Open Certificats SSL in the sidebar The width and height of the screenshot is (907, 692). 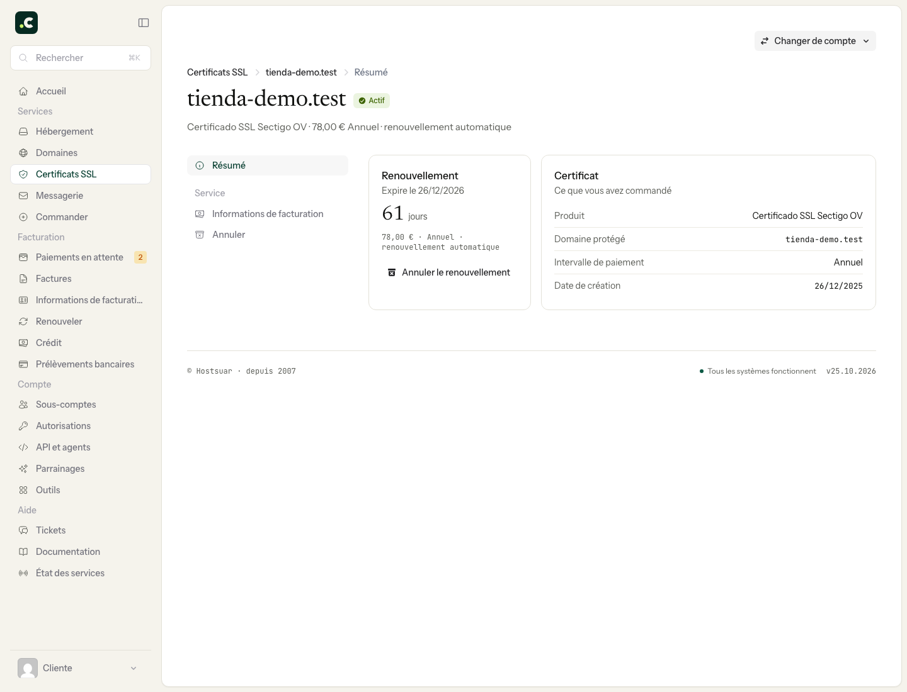[81, 174]
